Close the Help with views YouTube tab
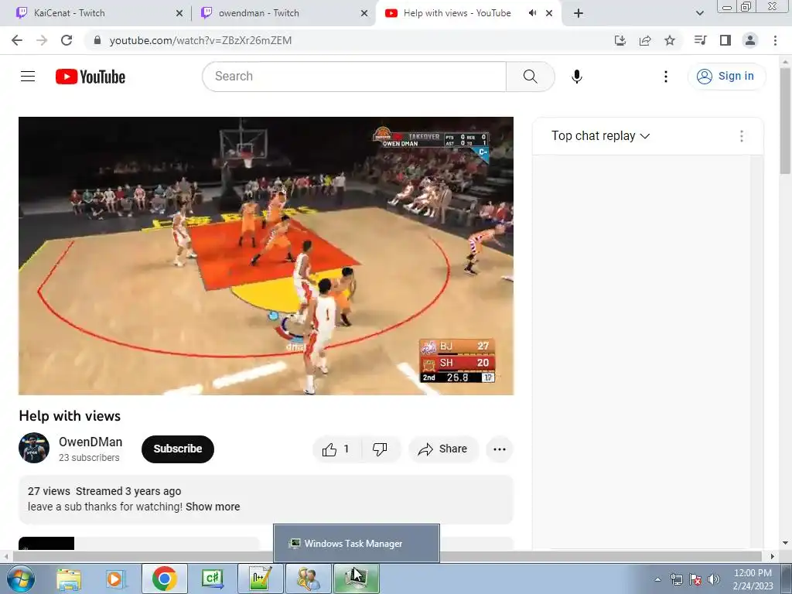The width and height of the screenshot is (792, 594). (549, 13)
